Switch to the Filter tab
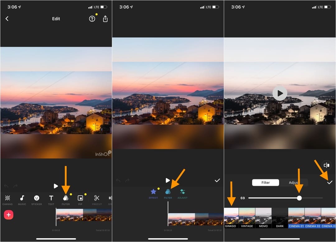336x242 pixels. click(265, 183)
